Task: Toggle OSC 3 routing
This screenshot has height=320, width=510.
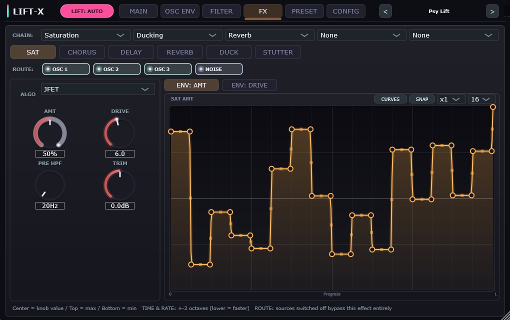Action: pyautogui.click(x=168, y=69)
